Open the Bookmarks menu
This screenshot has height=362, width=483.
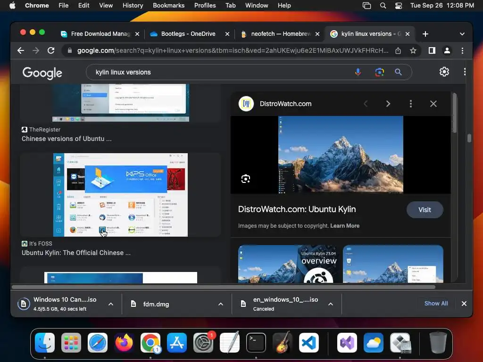(x=168, y=6)
